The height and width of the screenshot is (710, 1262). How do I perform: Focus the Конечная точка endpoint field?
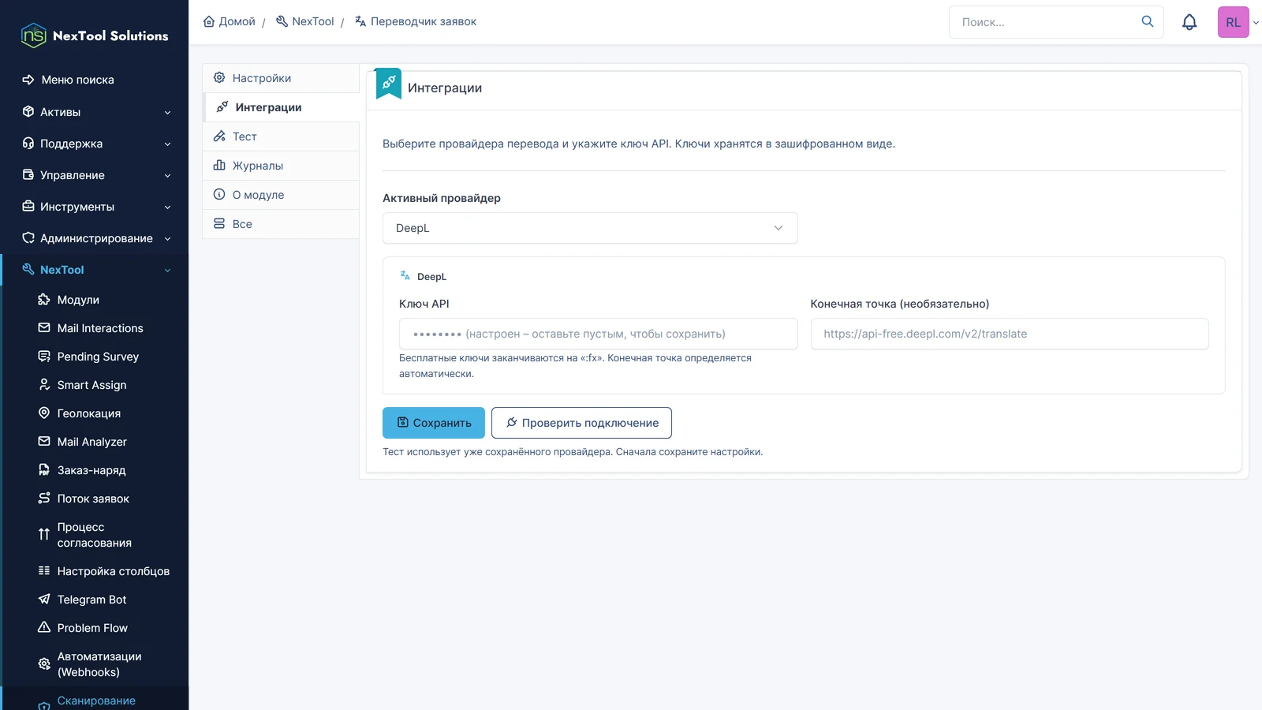tap(1010, 334)
